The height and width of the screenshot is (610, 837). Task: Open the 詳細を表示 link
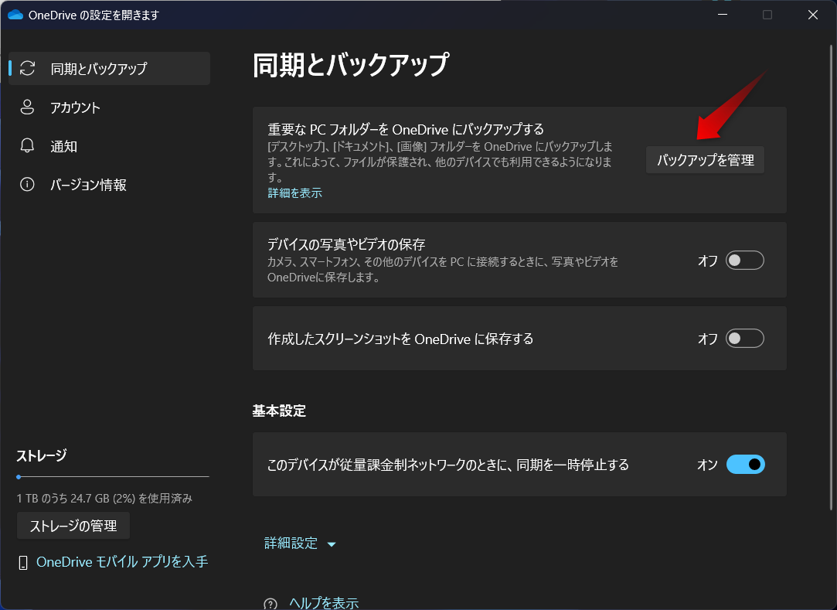coord(294,193)
